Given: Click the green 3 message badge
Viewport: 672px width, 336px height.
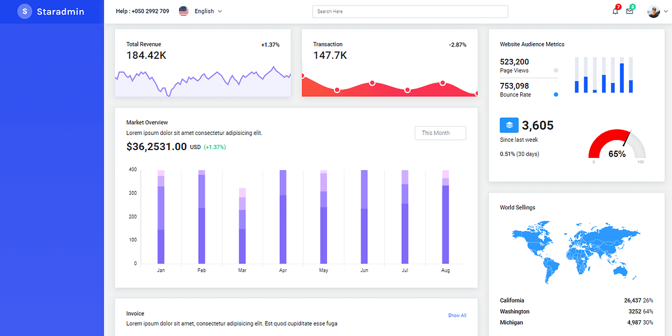Looking at the screenshot, I should click(x=633, y=7).
